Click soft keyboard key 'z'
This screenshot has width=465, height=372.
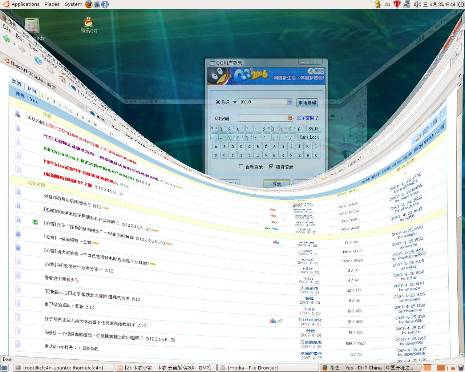(x=299, y=155)
